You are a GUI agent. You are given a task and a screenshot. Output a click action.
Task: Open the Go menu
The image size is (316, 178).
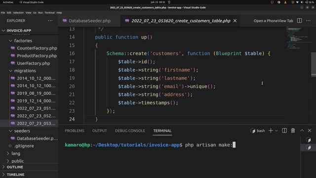35,12
